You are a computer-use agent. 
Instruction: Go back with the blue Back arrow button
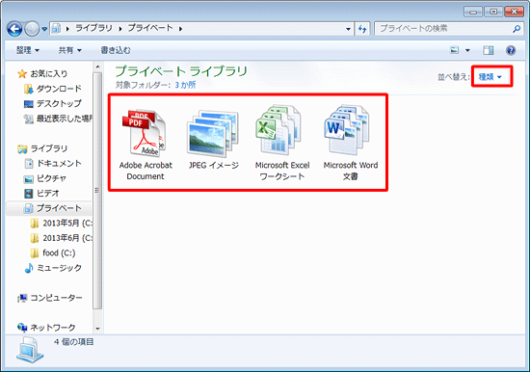[14, 29]
